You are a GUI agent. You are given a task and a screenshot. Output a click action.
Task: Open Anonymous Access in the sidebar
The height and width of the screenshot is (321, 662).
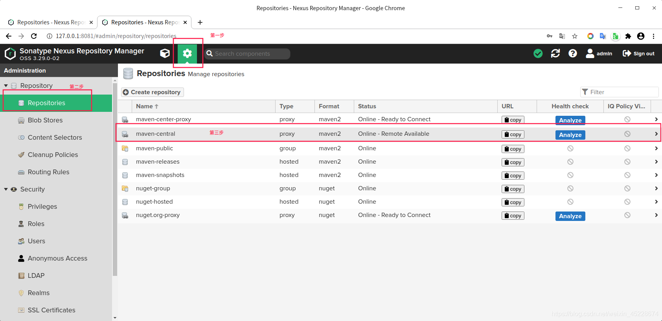coord(57,258)
